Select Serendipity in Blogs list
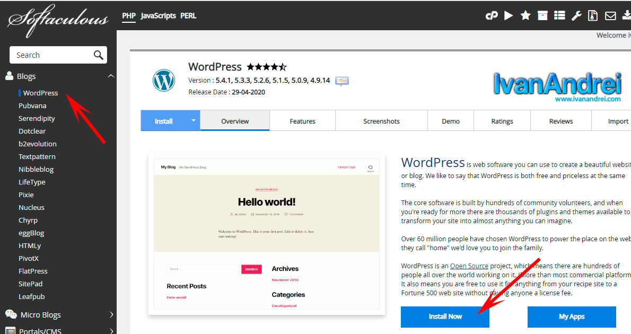This screenshot has width=631, height=334. [x=37, y=118]
